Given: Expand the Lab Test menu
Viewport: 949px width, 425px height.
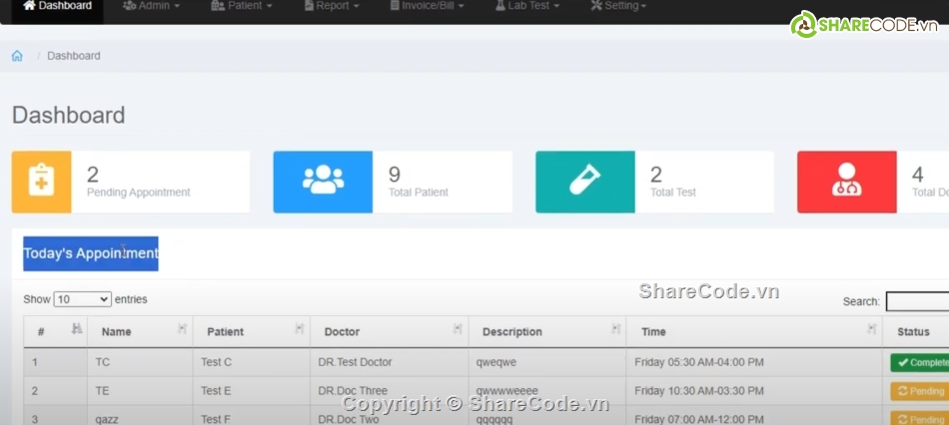Looking at the screenshot, I should click(x=527, y=6).
